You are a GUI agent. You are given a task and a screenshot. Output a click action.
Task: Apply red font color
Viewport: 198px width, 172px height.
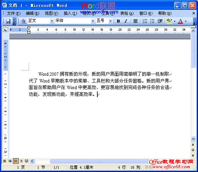tap(180, 21)
